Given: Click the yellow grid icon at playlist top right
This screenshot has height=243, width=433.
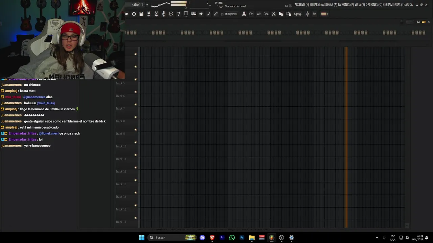Looking at the screenshot, I should click(x=424, y=22).
